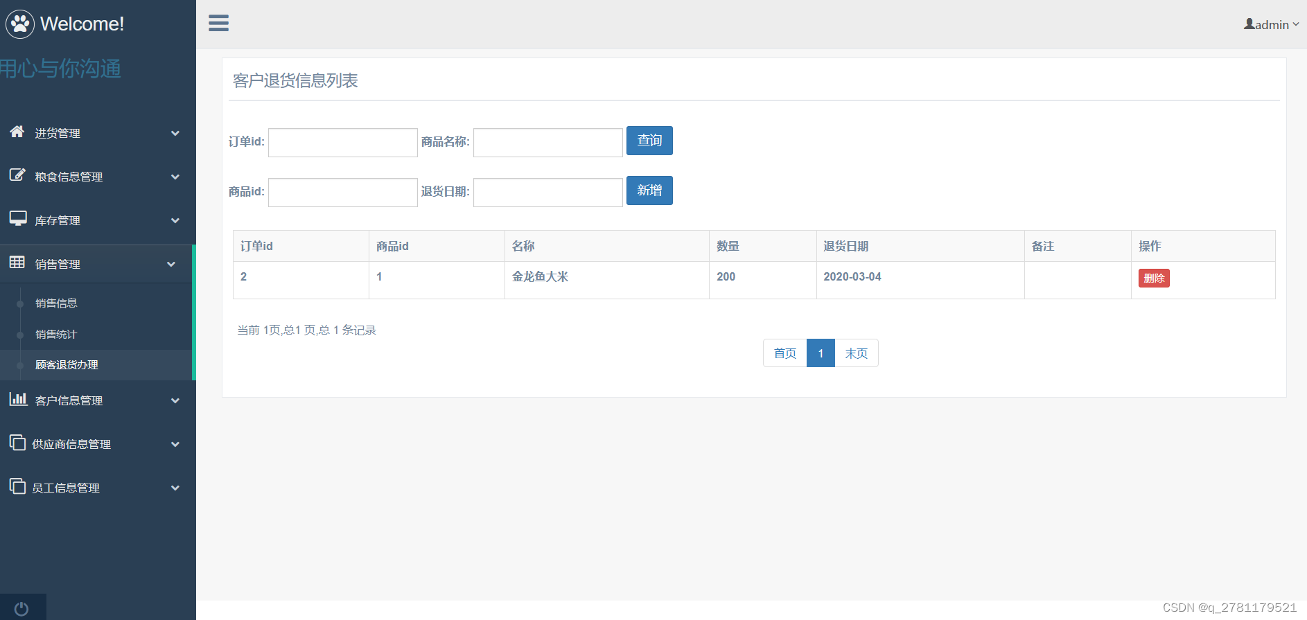Expand the 员工信息管理 chevron
The image size is (1307, 620).
point(175,488)
